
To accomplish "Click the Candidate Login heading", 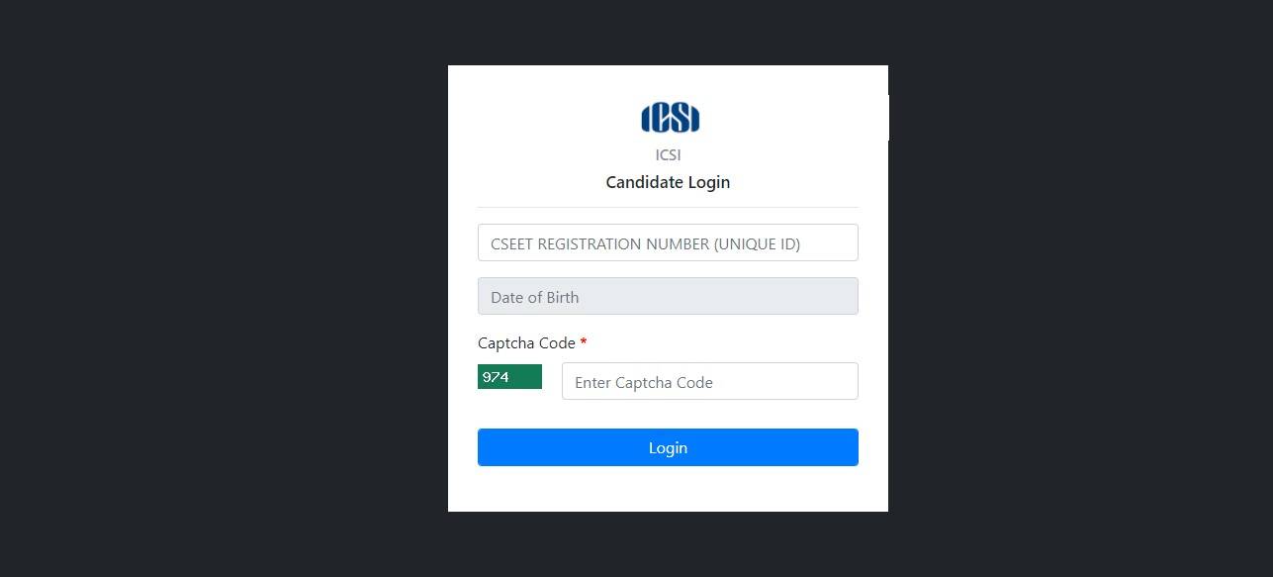I will tap(668, 182).
